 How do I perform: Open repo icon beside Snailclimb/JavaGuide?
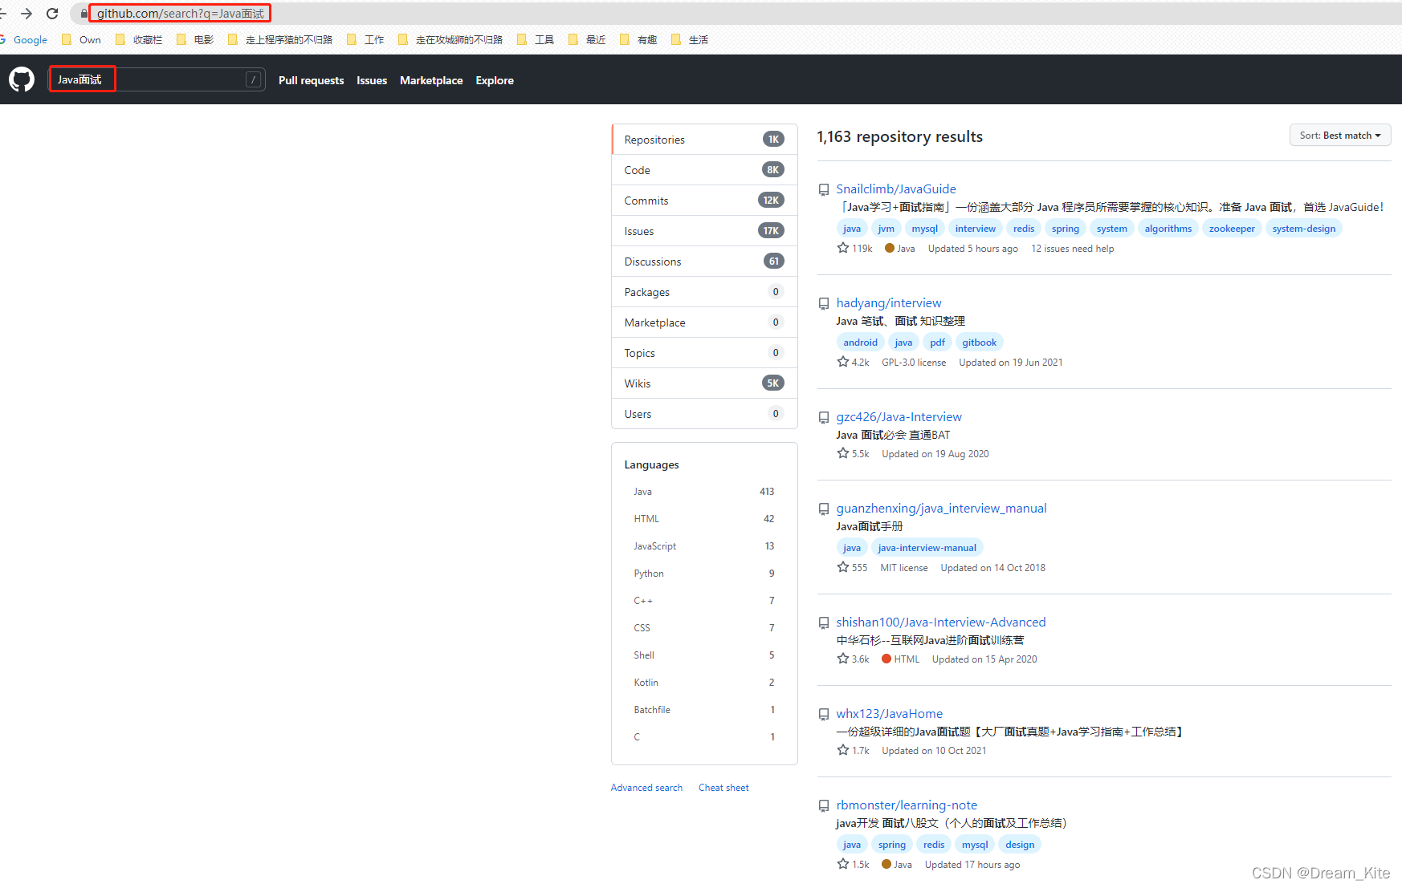coord(823,190)
